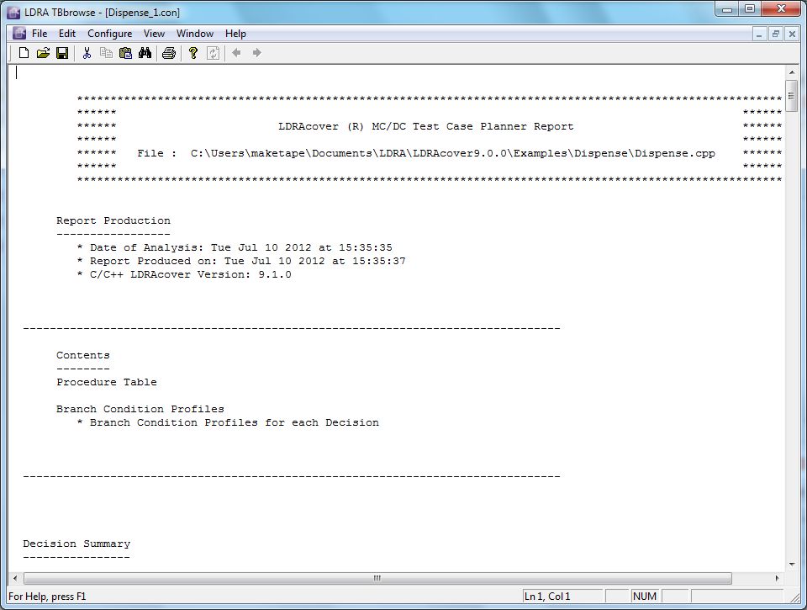
Task: Click the vertical scrollbar down arrow
Action: click(791, 565)
